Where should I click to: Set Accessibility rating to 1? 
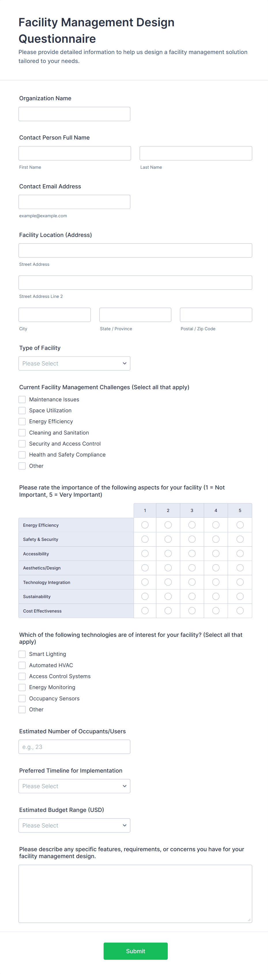point(145,554)
